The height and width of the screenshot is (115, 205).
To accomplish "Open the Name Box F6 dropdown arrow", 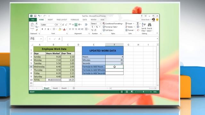I will tap(41, 39).
